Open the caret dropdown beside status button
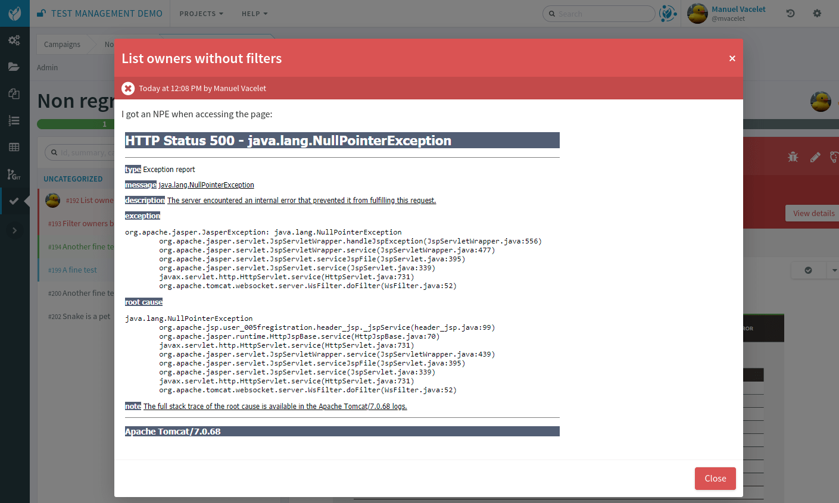 tap(833, 270)
